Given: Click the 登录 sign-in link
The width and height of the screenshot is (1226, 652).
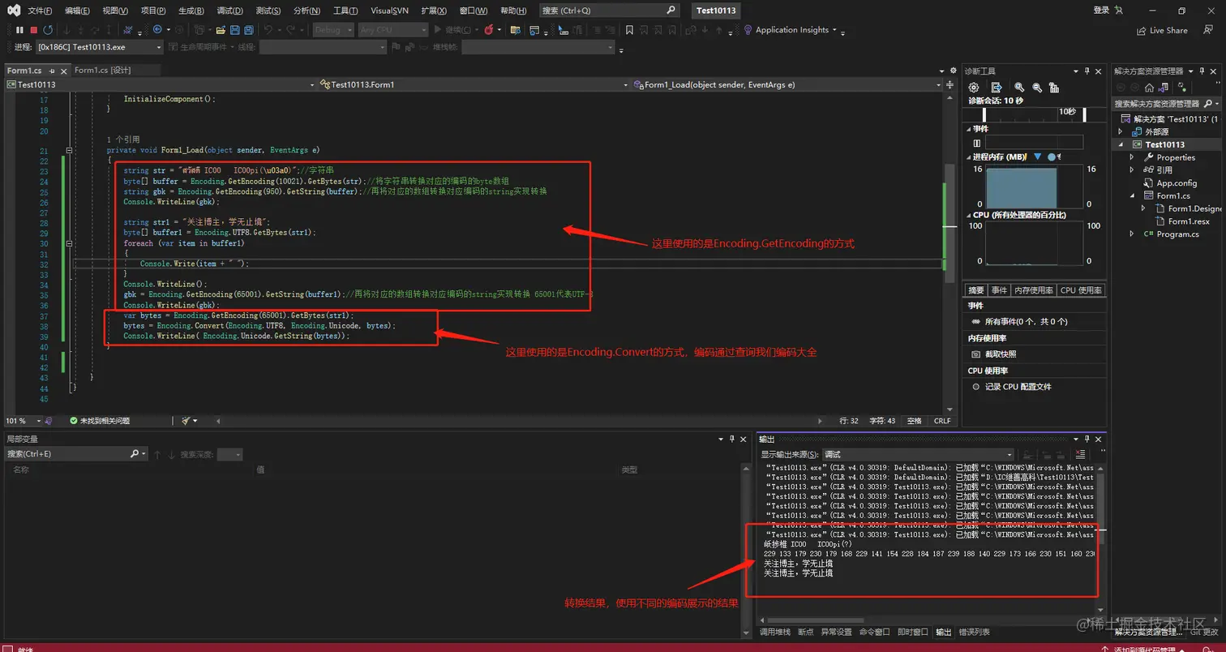Looking at the screenshot, I should 1101,11.
